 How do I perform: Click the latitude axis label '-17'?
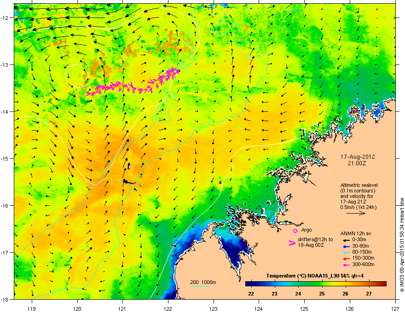(5, 252)
